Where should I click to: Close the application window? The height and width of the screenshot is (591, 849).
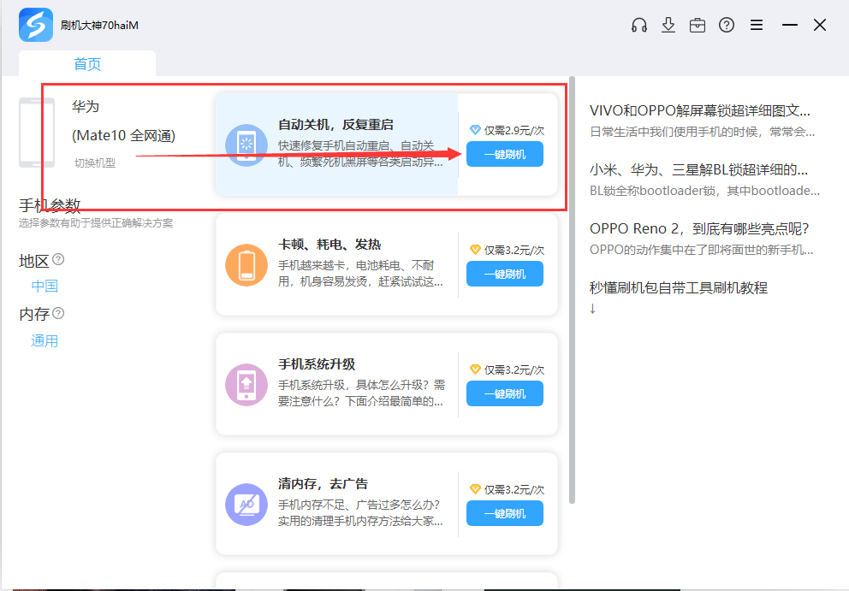click(x=820, y=25)
